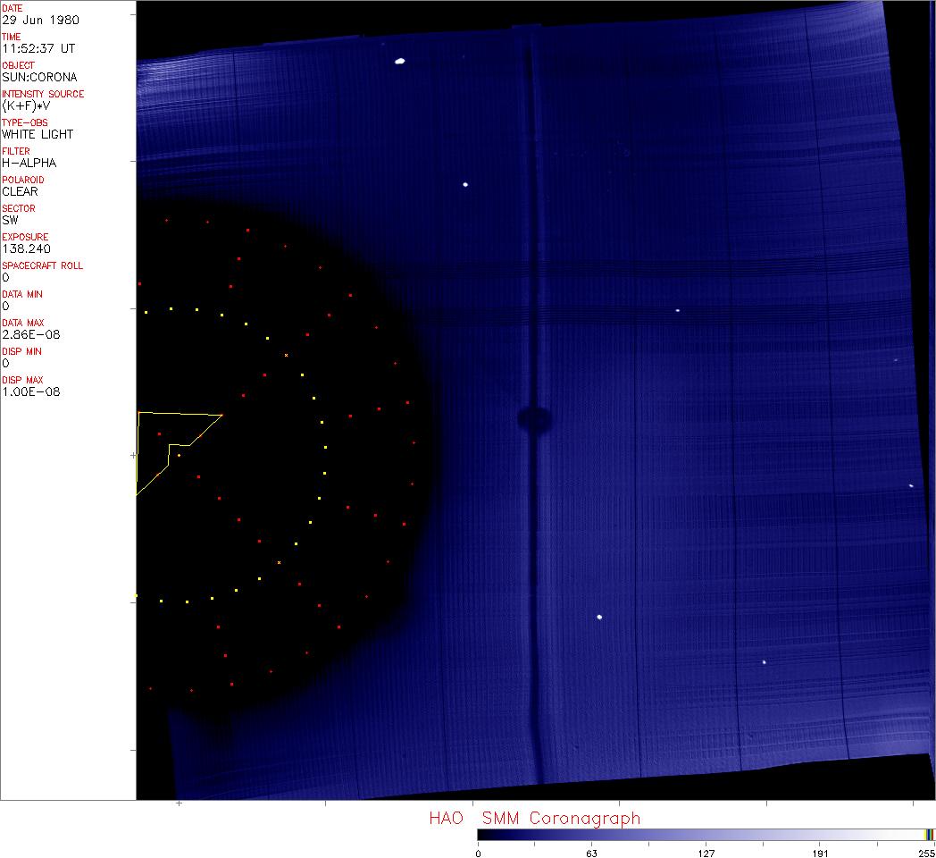
Task: Click the 127 tick label under color bar
Action: pyautogui.click(x=706, y=853)
